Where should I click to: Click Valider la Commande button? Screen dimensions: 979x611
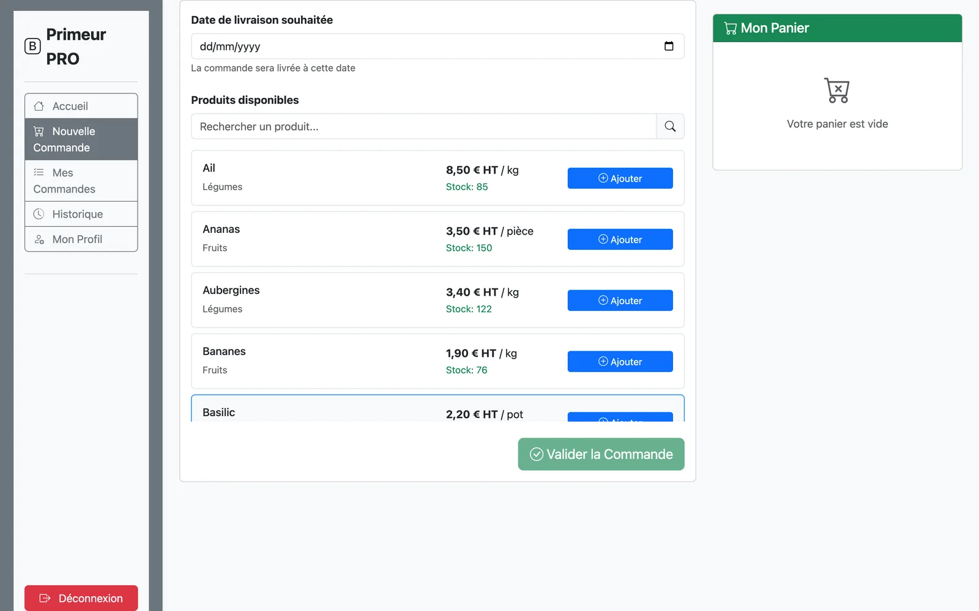click(601, 455)
